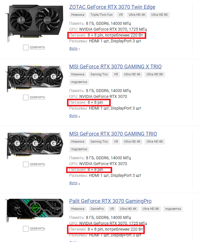Open Palit GeForce RTX 3070 GamingPro link
The height and width of the screenshot is (242, 201).
(110, 201)
